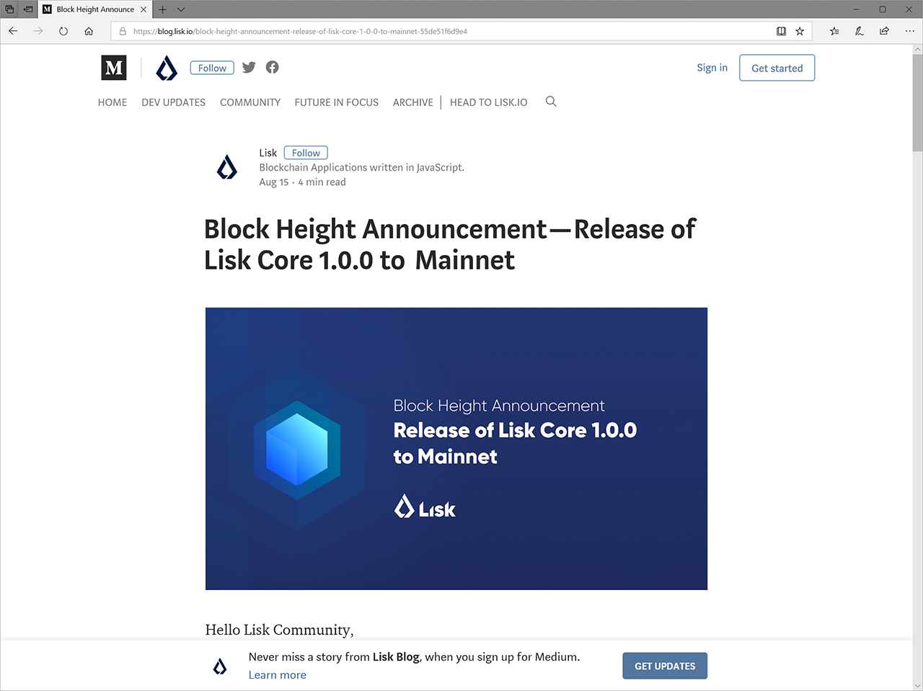Viewport: 923px width, 691px height.
Task: Open the COMMUNITY section in the navigation menu
Action: pos(249,102)
